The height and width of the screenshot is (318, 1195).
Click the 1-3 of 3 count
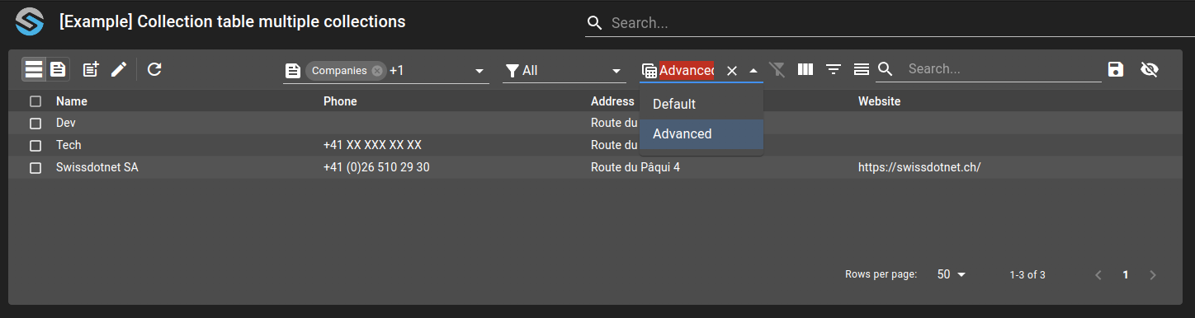point(1027,275)
